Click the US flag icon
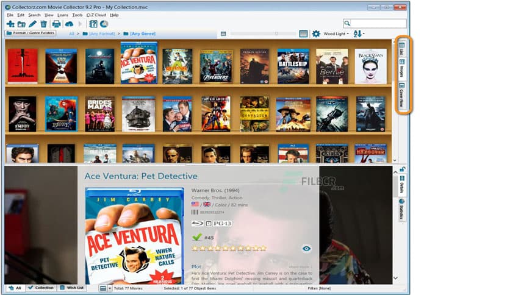Screen dimensions: 510x295 tap(195, 204)
